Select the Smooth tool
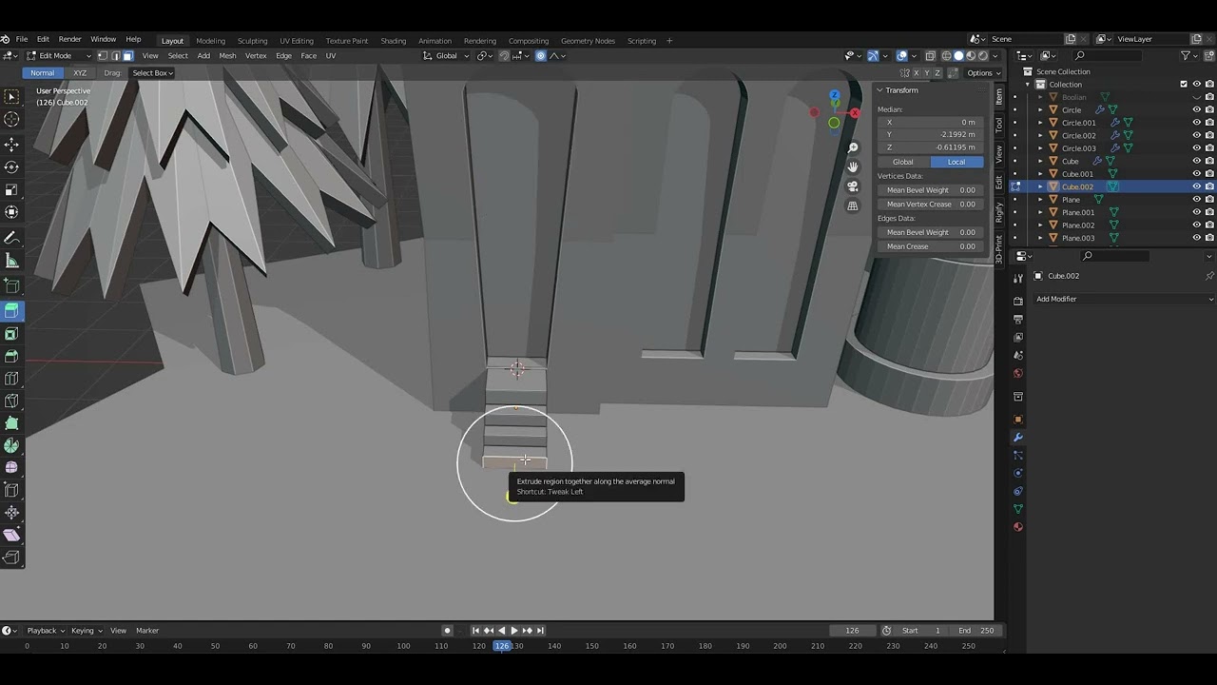 point(11,467)
